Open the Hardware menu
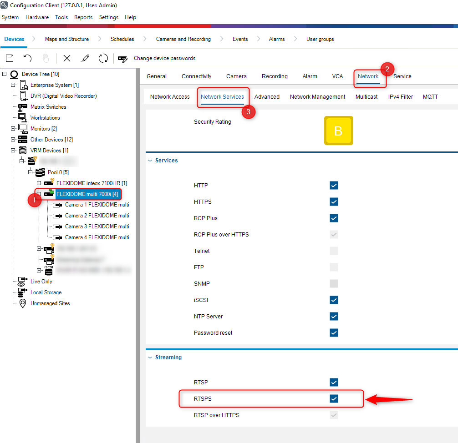Screen dimensions: 458x443 [x=37, y=17]
